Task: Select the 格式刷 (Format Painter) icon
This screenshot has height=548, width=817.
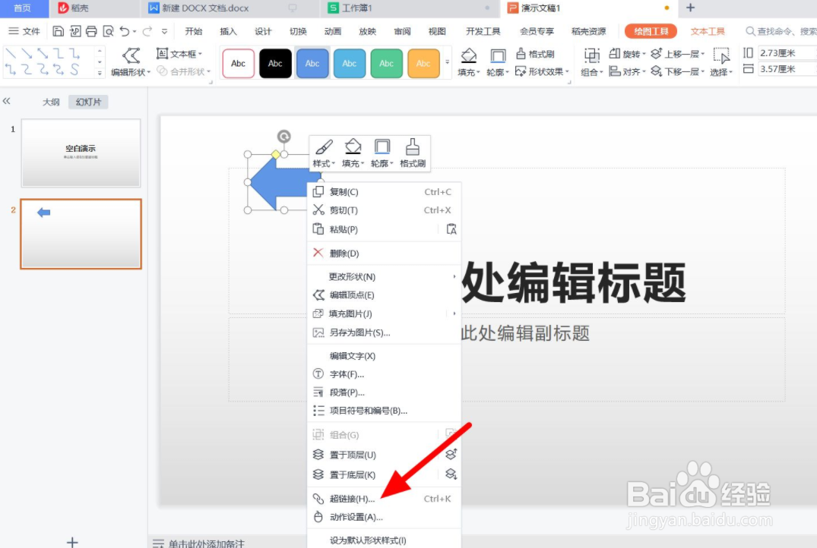Action: [521, 53]
